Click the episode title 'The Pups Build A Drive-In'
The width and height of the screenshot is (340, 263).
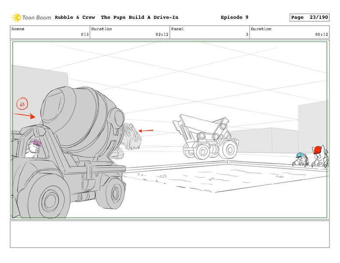click(x=140, y=18)
